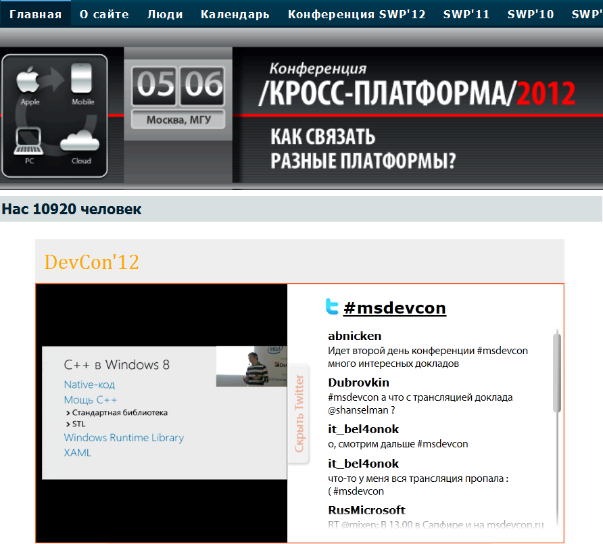Click Native-код line in the slide

89,385
